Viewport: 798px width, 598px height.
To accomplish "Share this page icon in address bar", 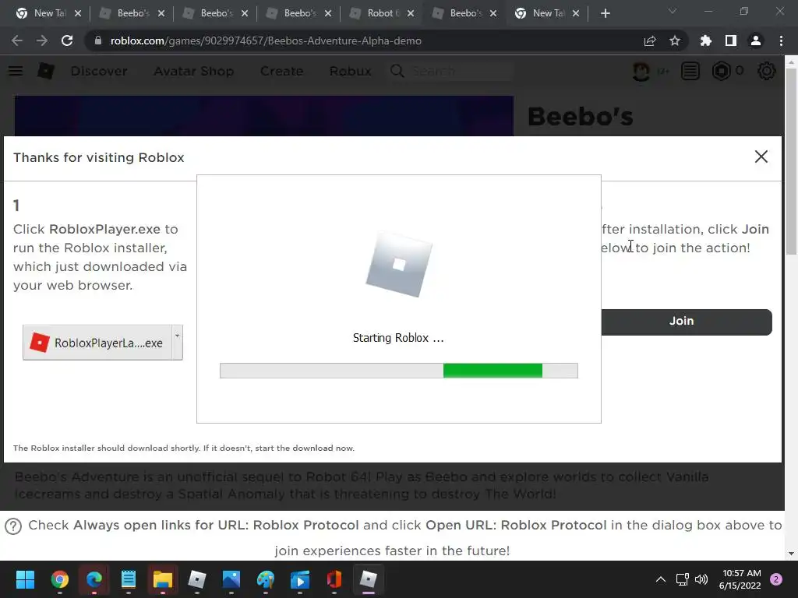I will click(x=649, y=40).
